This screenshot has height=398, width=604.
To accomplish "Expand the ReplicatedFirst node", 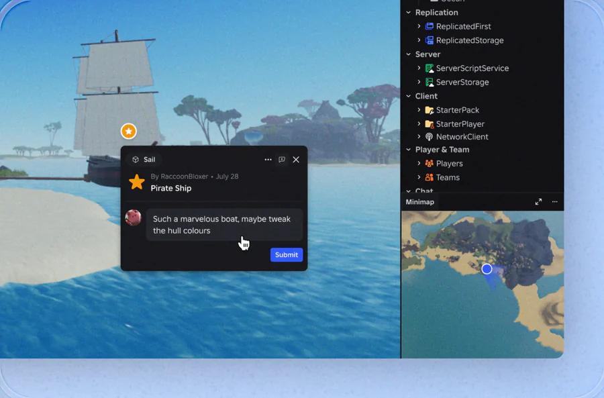I will coord(419,26).
